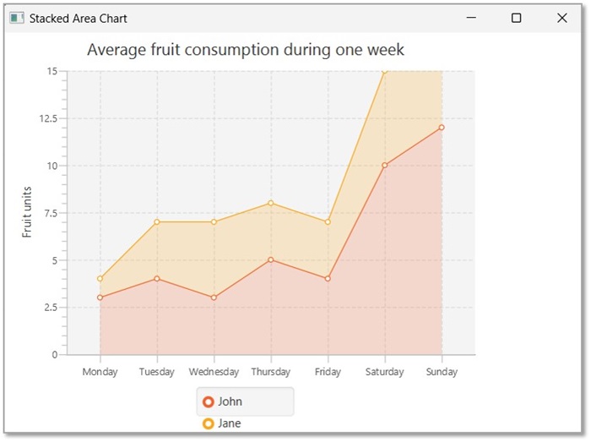
Task: Click Jane's Monday data point
Action: 100,279
